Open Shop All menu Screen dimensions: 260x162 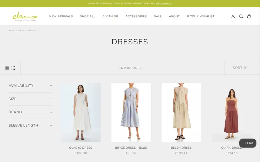click(x=87, y=16)
